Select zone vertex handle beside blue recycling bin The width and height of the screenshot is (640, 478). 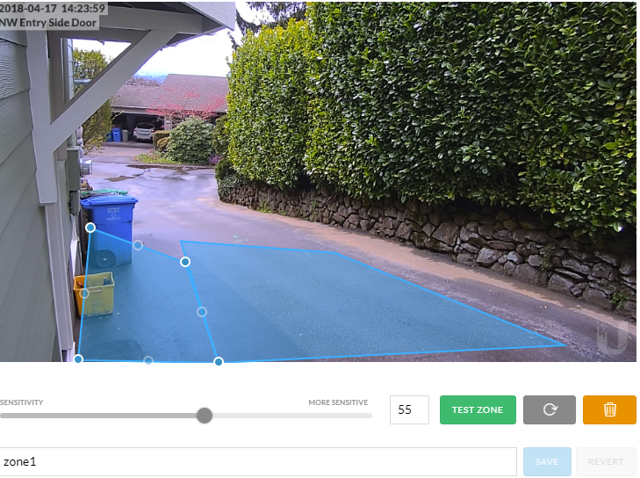tap(90, 228)
